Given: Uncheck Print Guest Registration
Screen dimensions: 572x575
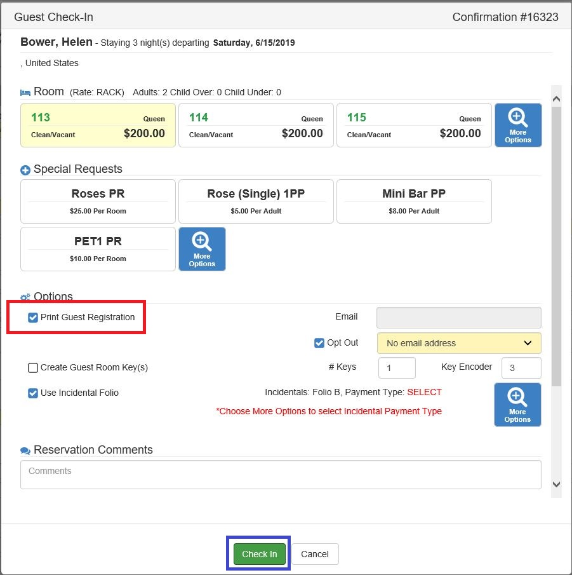Looking at the screenshot, I should click(33, 317).
